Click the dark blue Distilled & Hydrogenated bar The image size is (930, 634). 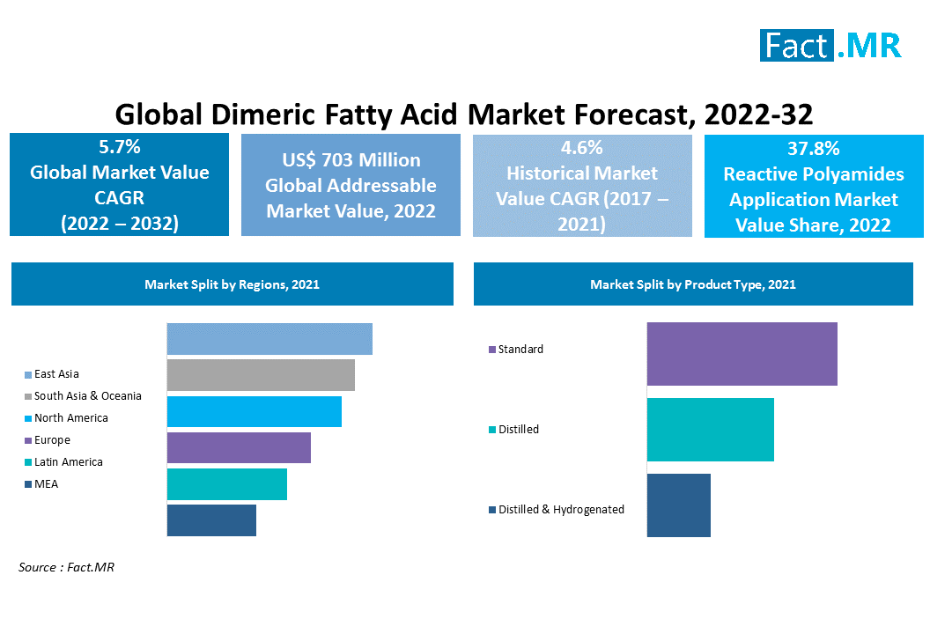678,505
